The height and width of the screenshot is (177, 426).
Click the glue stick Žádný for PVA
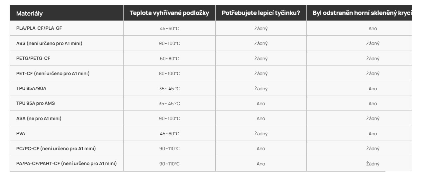pyautogui.click(x=261, y=134)
